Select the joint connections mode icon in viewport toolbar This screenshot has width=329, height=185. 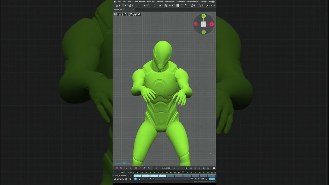coord(123,14)
